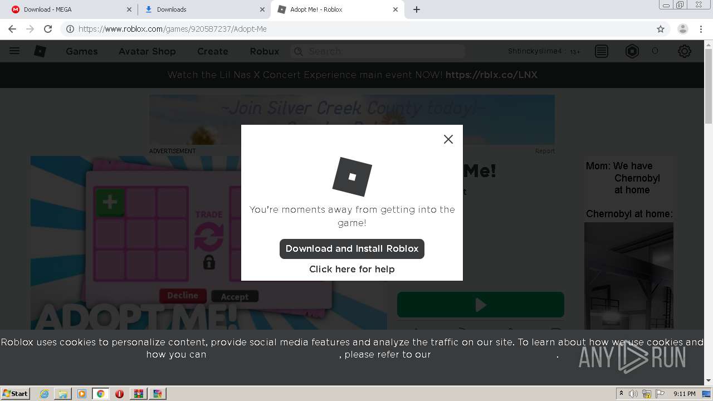Image resolution: width=713 pixels, height=401 pixels.
Task: Click the Silver Creek County ad banner
Action: pos(352,119)
